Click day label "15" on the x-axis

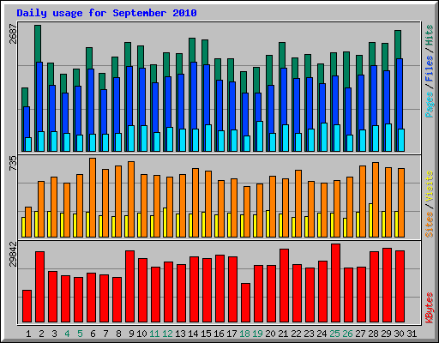point(206,334)
